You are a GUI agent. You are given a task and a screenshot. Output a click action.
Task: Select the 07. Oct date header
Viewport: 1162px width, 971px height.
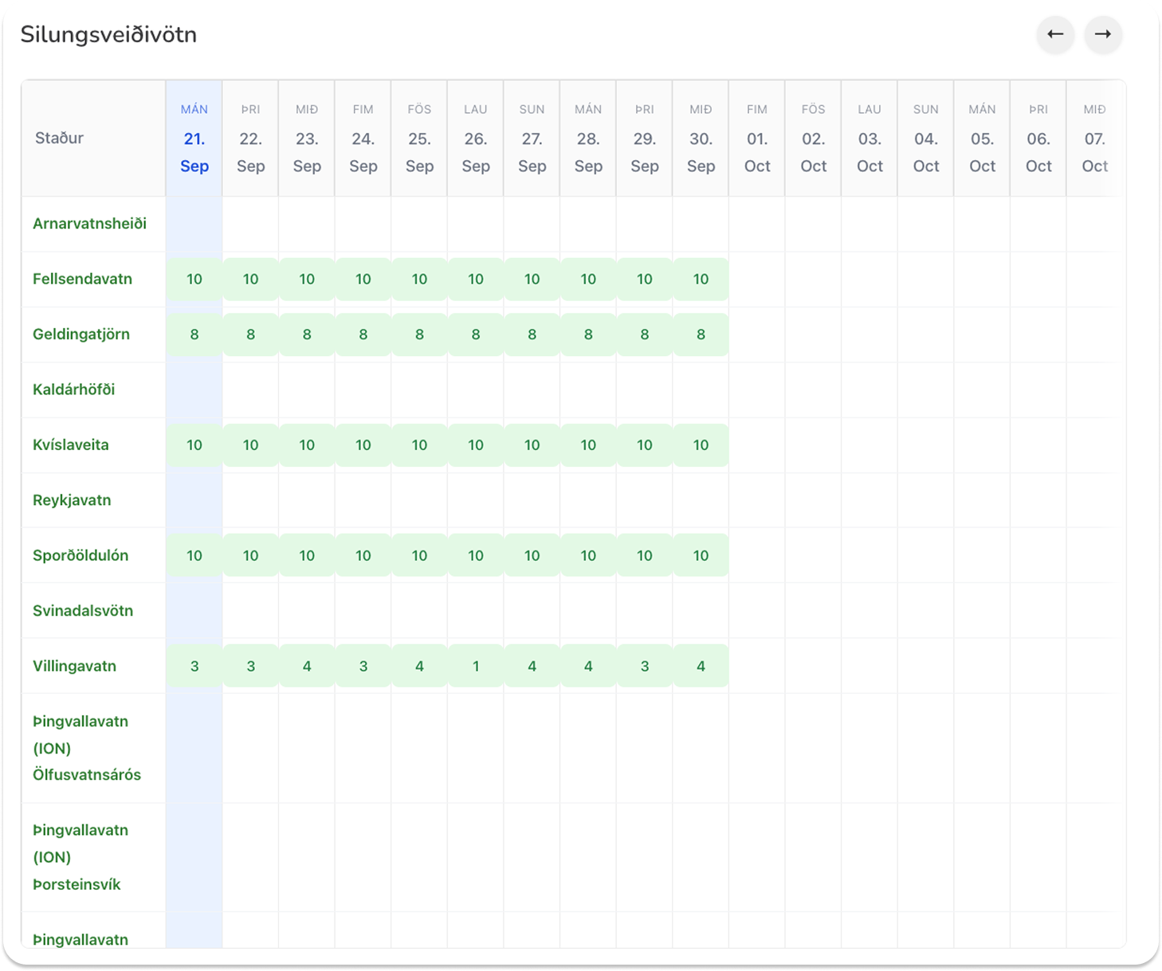1095,139
